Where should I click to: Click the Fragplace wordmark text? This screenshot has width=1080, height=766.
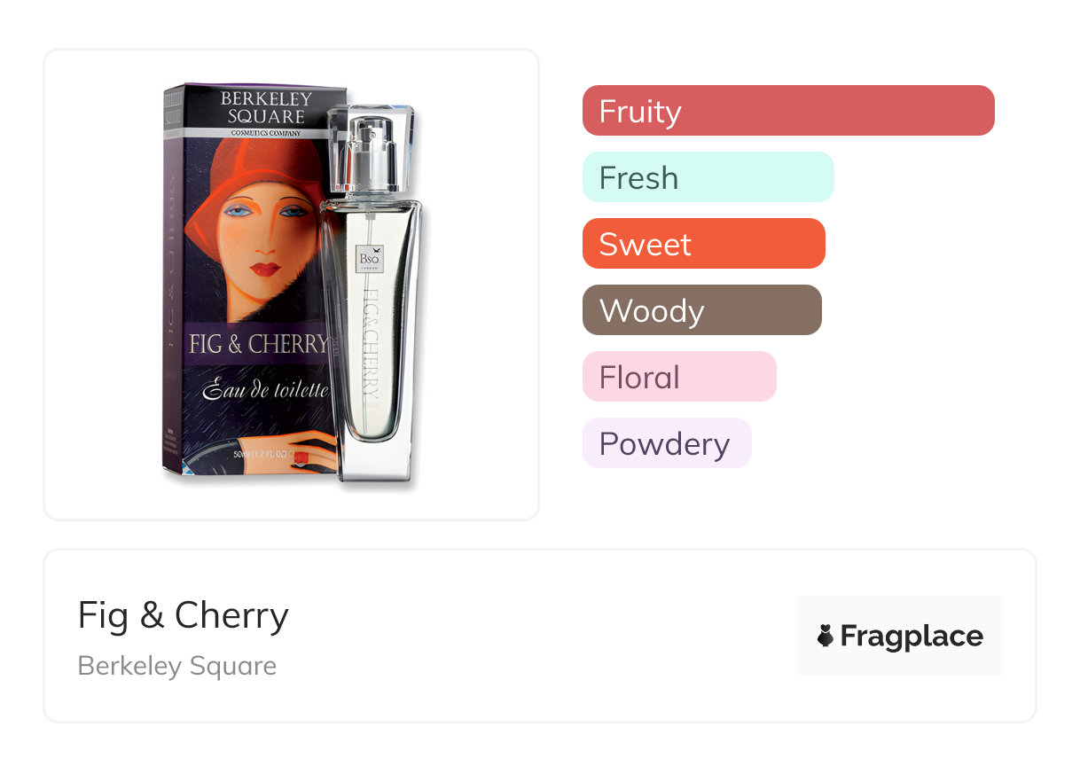pyautogui.click(x=912, y=637)
